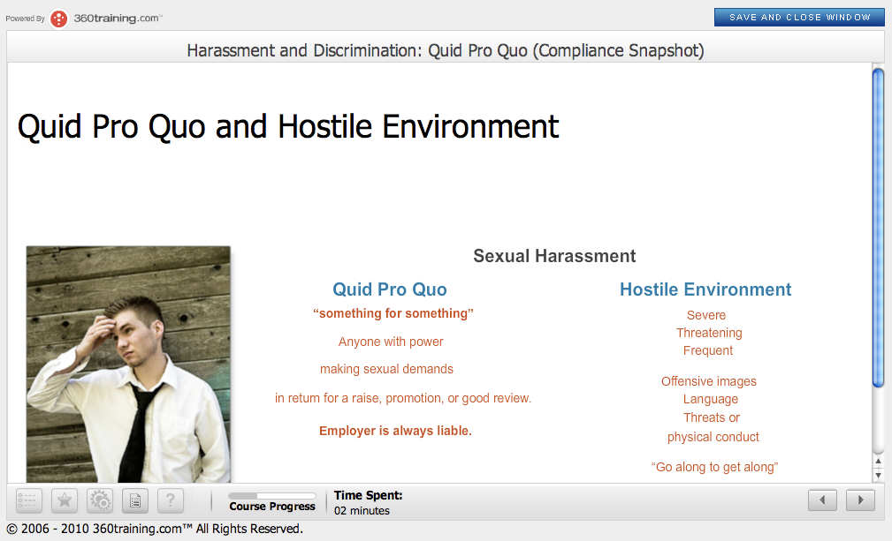Click the course title bar text
Image resolution: width=892 pixels, height=541 pixels.
tap(446, 50)
